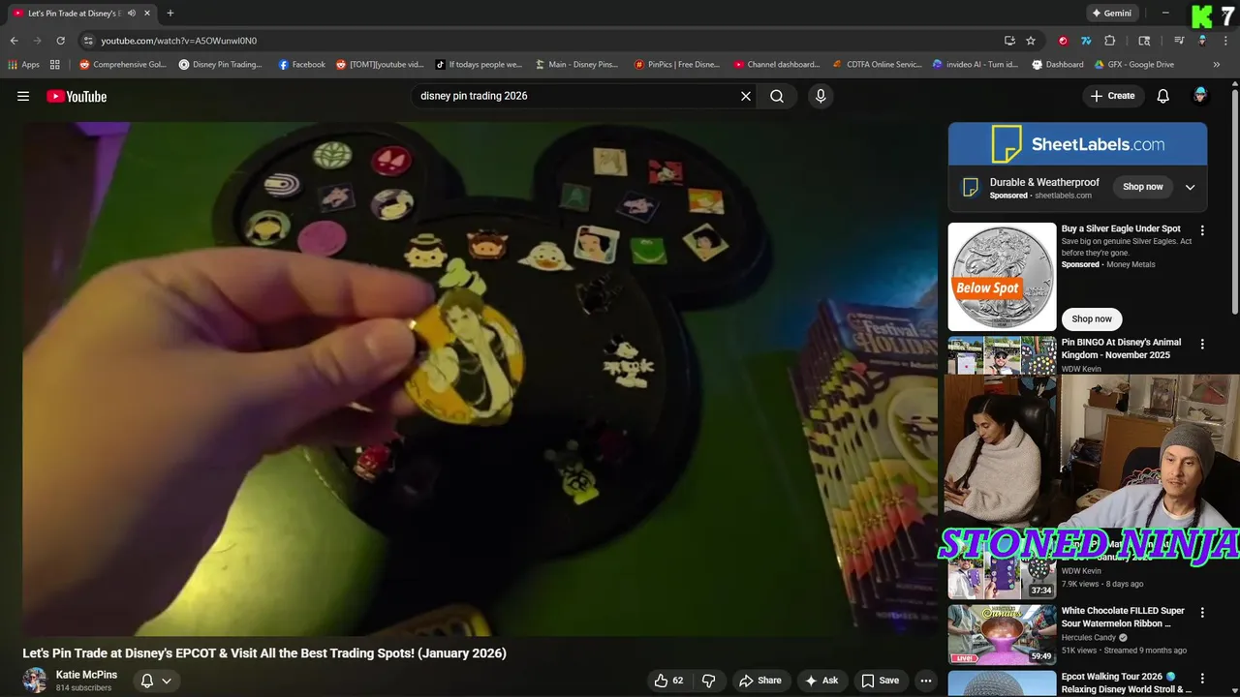
Task: Show hidden bookmarks with the double chevron
Action: [1218, 65]
